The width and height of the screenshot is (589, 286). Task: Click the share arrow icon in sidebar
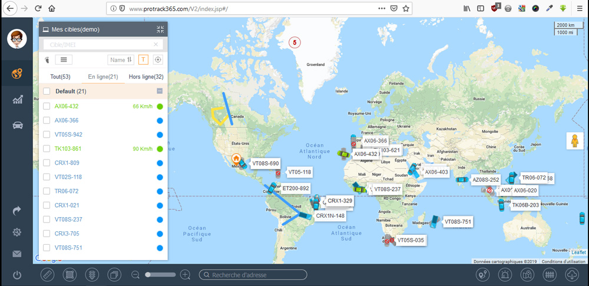point(17,211)
